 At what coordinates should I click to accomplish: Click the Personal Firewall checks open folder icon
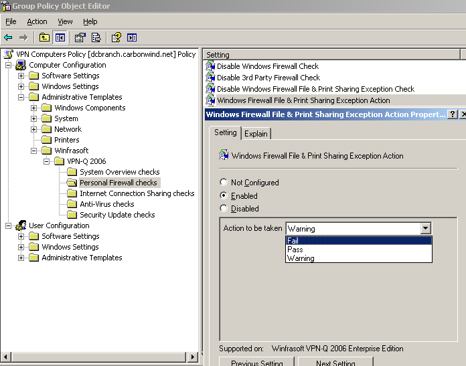click(x=72, y=183)
